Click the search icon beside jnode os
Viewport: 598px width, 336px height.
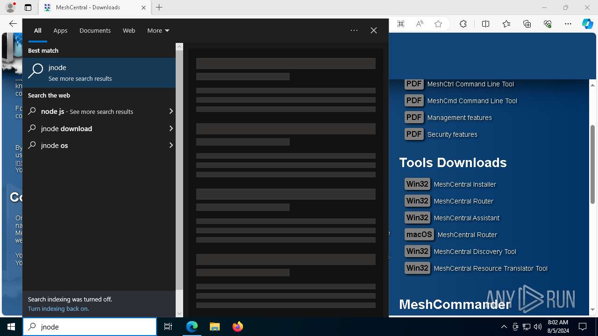[x=32, y=145]
